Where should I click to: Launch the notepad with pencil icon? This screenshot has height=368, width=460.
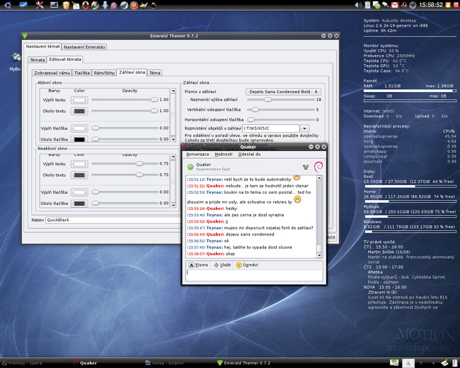click(76, 5)
